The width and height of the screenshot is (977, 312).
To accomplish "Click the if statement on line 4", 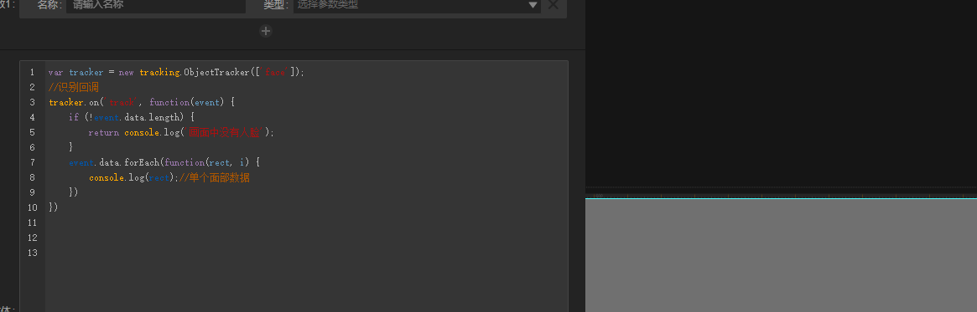I will point(74,117).
